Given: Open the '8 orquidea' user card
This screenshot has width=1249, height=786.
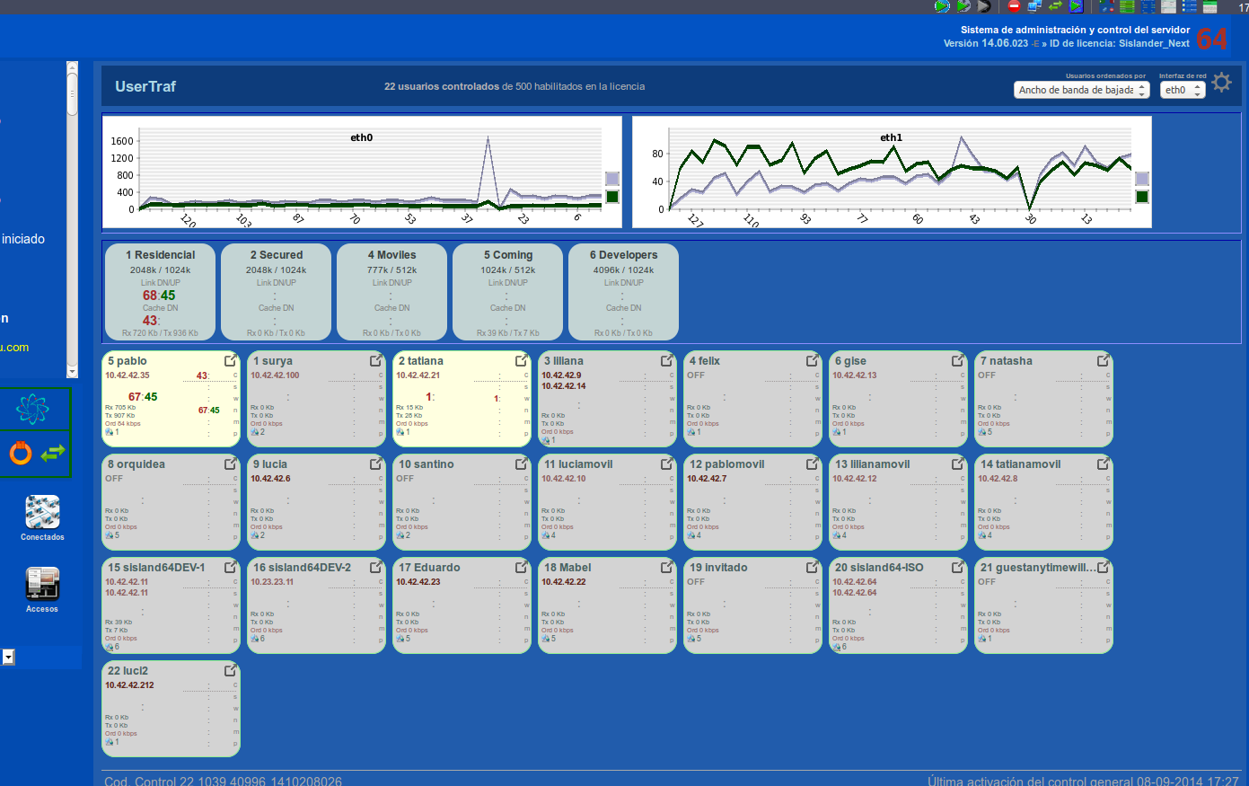Looking at the screenshot, I should (172, 502).
